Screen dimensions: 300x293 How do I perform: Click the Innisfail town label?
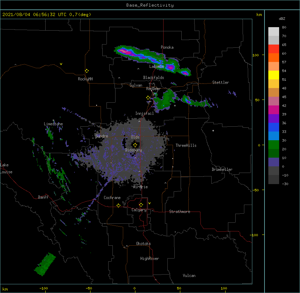point(144,113)
